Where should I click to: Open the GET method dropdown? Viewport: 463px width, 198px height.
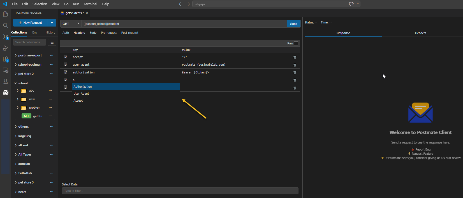tap(71, 24)
